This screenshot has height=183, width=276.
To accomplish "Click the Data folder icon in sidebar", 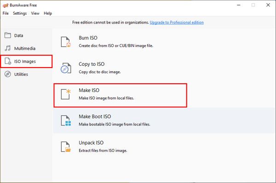I will (7, 35).
